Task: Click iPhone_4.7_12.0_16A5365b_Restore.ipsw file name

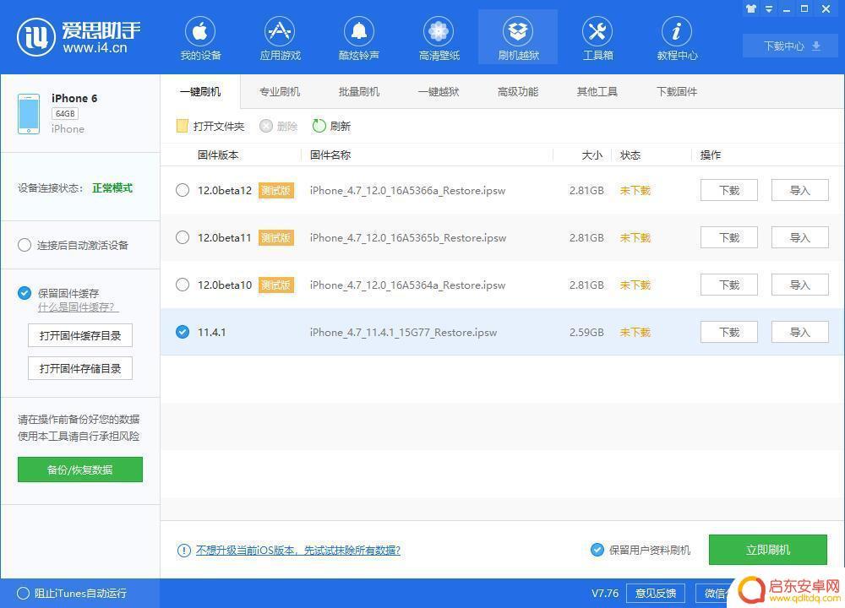Action: tap(408, 238)
